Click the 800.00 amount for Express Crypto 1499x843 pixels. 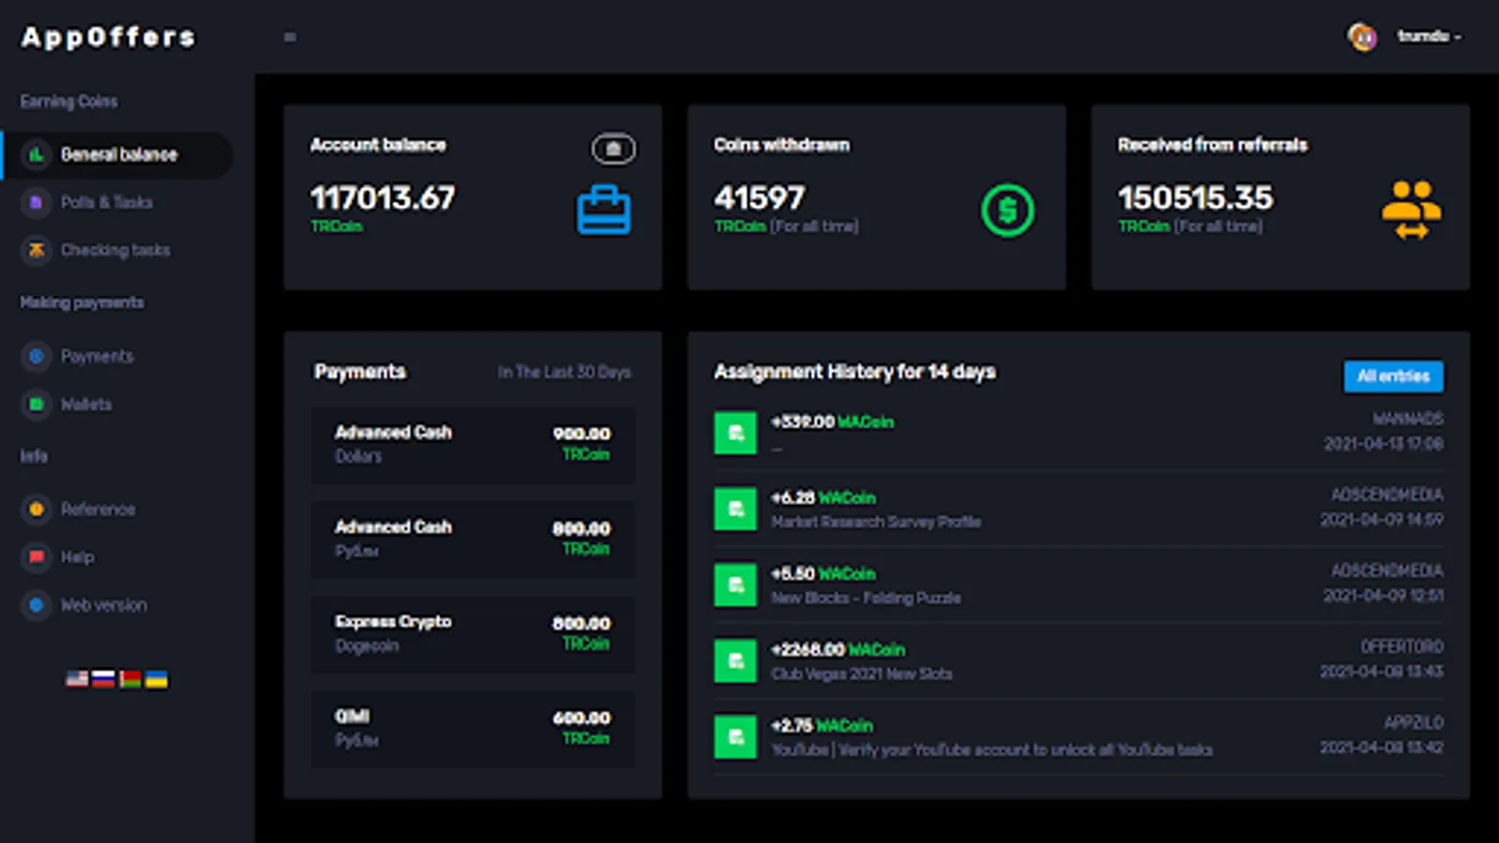581,623
